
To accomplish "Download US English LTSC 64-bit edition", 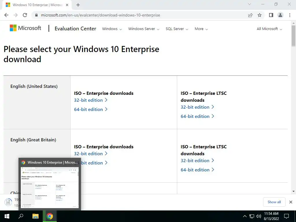I will click(x=197, y=116).
